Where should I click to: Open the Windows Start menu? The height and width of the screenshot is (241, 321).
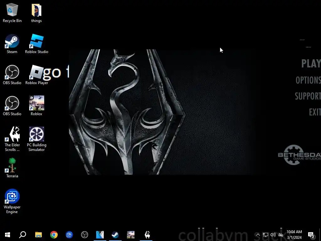8,235
